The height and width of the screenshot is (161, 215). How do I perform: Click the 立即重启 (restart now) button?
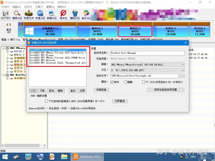click(120, 101)
